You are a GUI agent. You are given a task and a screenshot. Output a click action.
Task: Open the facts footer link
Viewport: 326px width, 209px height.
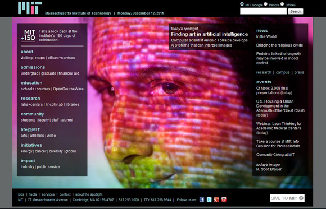tap(33, 194)
